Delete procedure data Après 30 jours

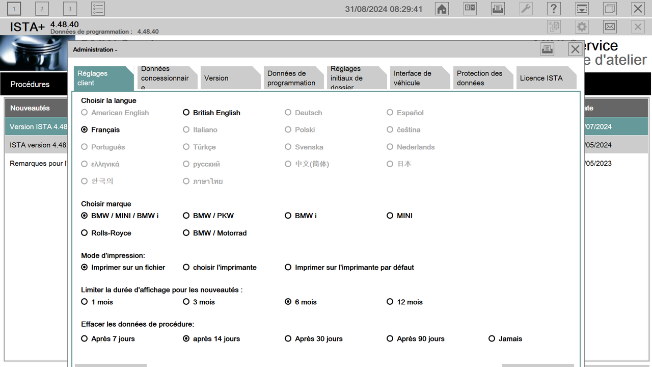click(314, 338)
